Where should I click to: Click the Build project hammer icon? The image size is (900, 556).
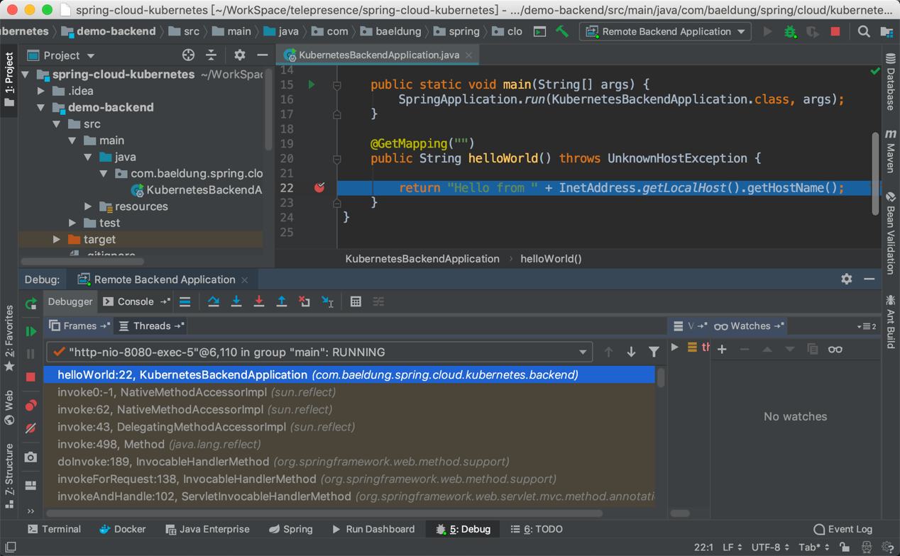(562, 32)
